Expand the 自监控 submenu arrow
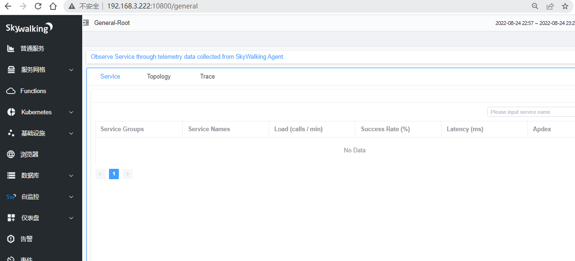The width and height of the screenshot is (575, 261). coord(71,197)
